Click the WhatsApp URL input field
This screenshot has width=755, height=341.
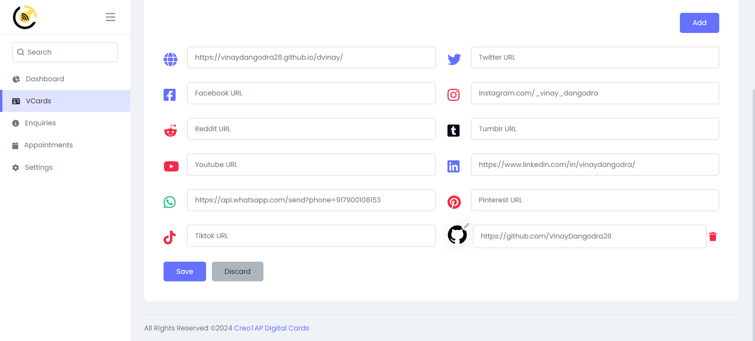pos(311,200)
